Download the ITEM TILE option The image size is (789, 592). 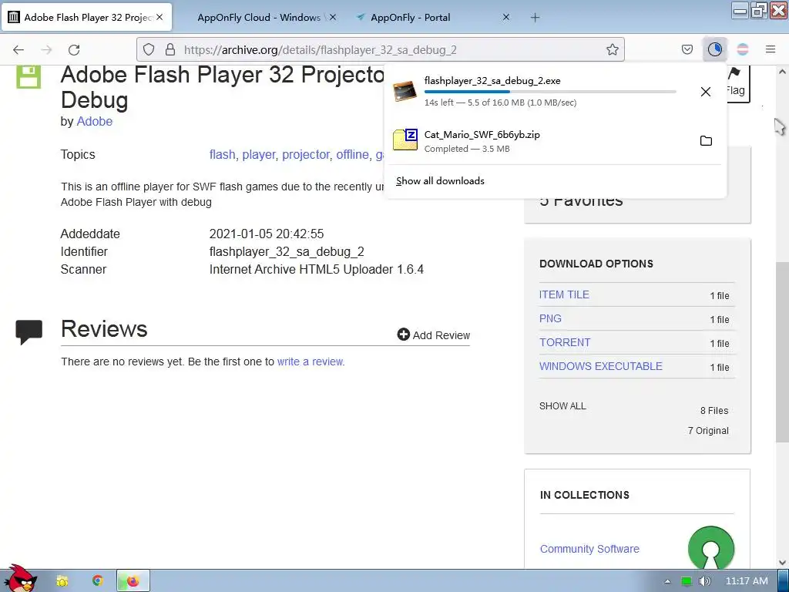[564, 294]
